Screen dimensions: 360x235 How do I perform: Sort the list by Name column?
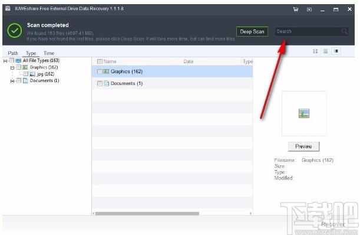click(x=110, y=61)
